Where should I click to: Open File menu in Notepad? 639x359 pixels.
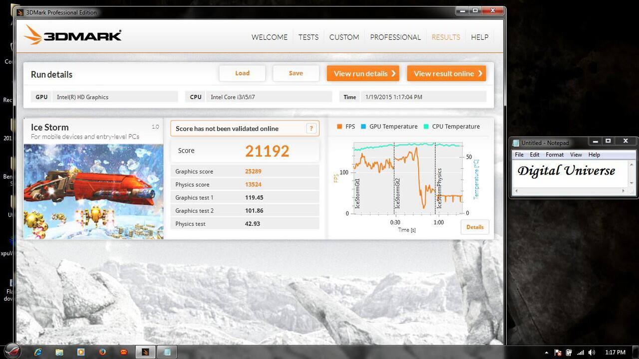519,155
